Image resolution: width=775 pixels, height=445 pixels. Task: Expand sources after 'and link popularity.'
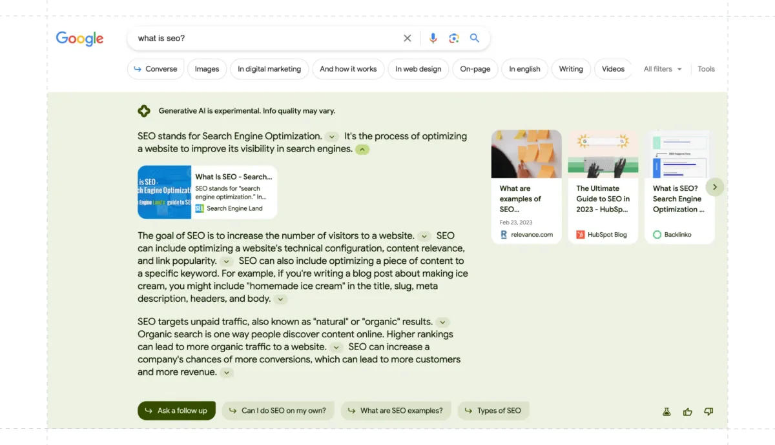point(226,262)
